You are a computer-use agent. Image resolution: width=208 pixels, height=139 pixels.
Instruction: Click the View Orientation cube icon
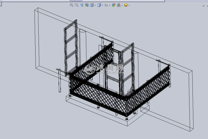click(92, 5)
